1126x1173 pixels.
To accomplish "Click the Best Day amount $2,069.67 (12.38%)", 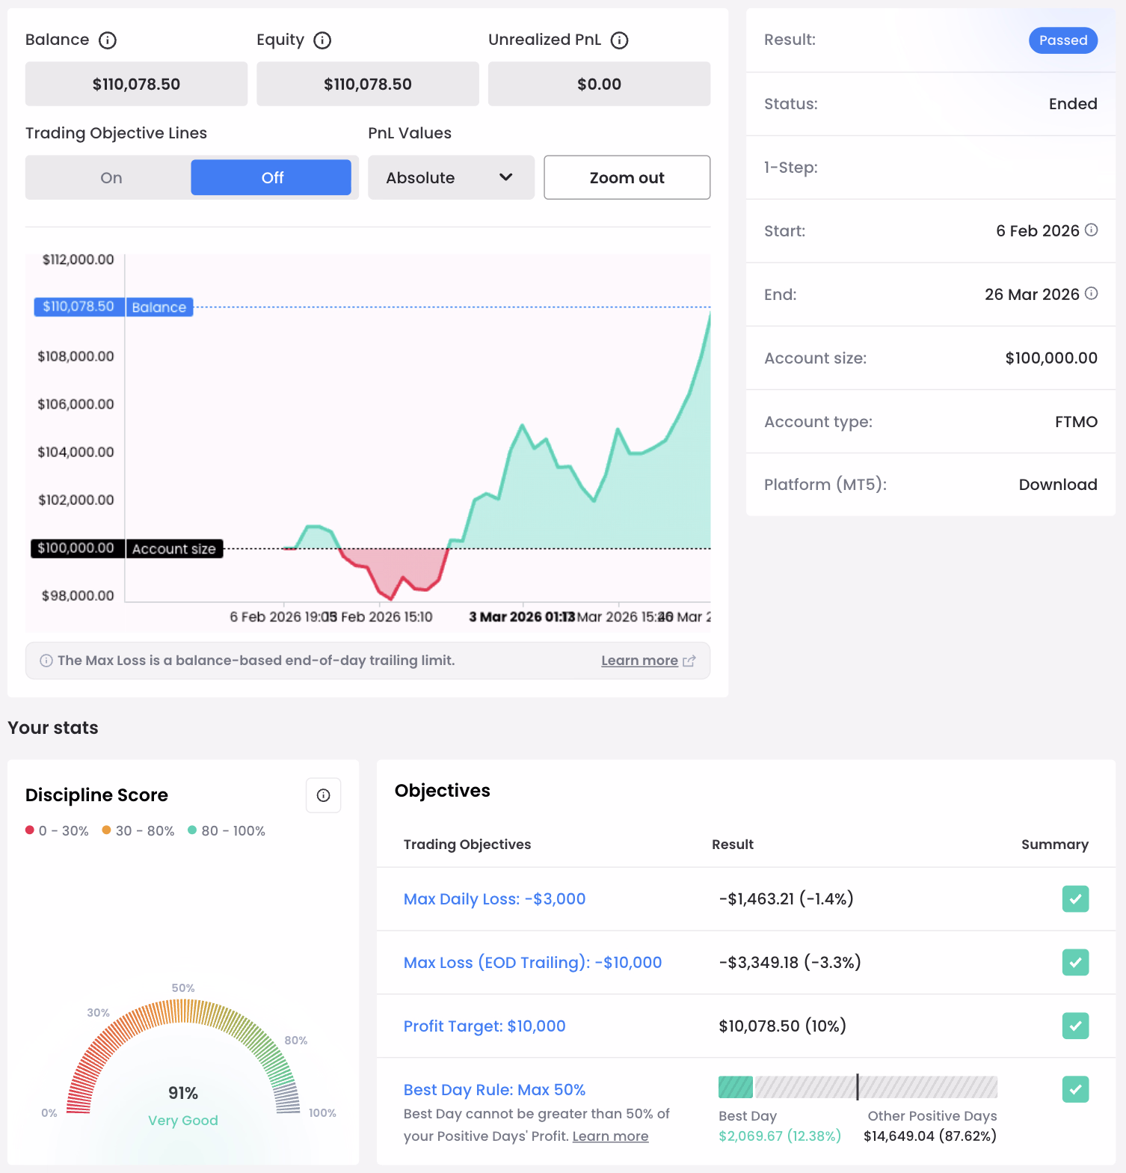I will pyautogui.click(x=780, y=1136).
